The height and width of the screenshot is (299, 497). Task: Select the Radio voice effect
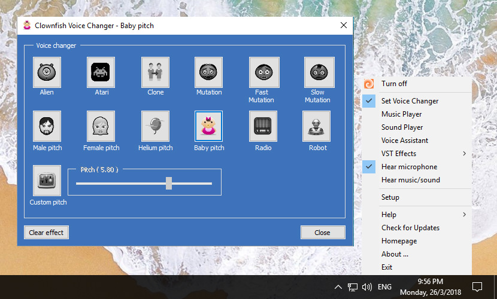263,126
